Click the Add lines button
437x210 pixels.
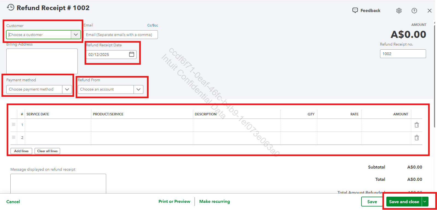click(x=21, y=151)
